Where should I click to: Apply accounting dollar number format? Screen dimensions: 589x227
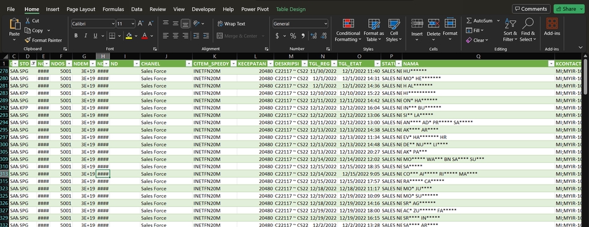pos(277,36)
